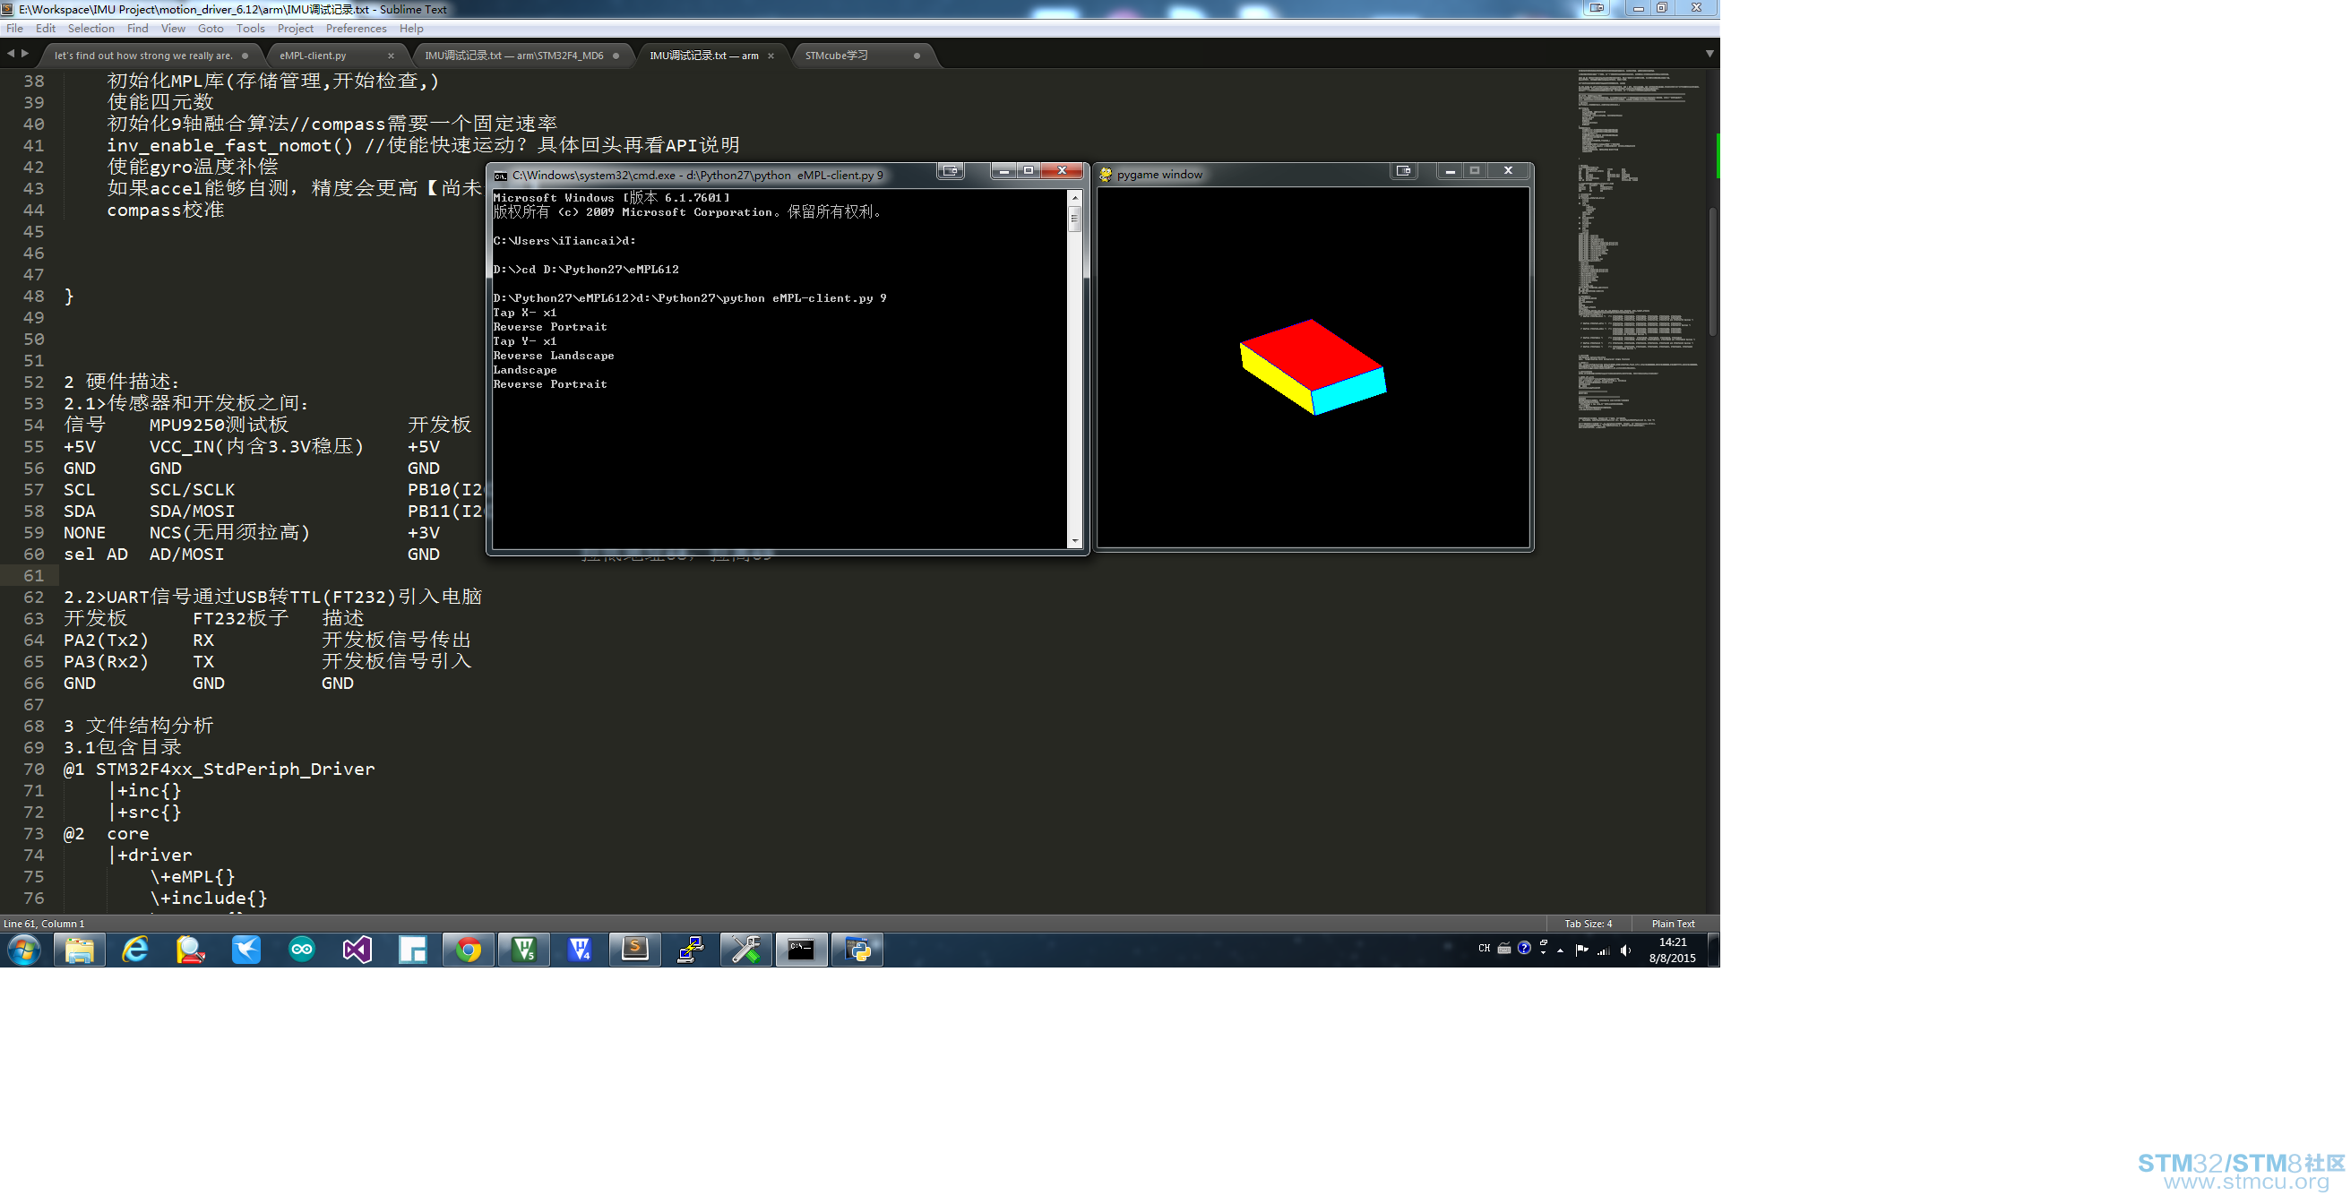
Task: Open the clock showing 14:21 8/8/2015
Action: (1672, 950)
